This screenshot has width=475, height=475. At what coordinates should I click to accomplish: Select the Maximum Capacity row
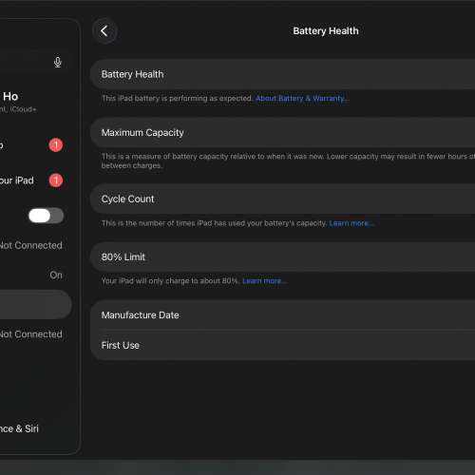click(282, 132)
